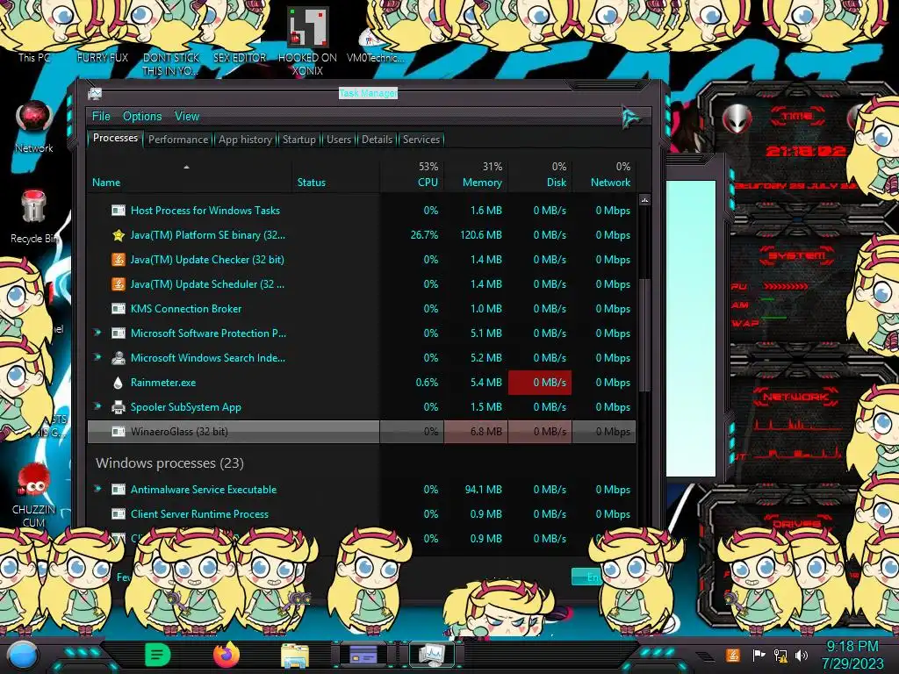Switch to the Startup tab

(x=298, y=140)
